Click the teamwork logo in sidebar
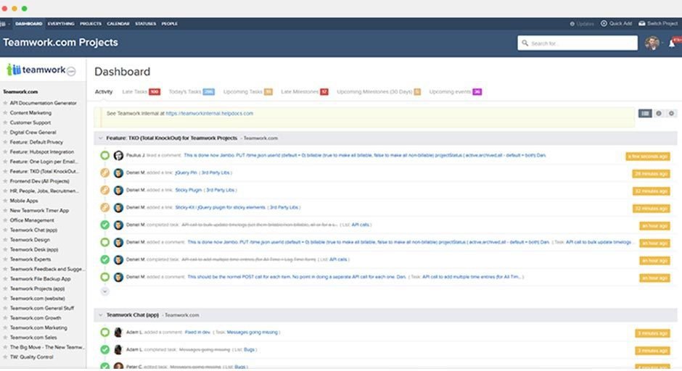Image resolution: width=682 pixels, height=371 pixels. coord(41,70)
